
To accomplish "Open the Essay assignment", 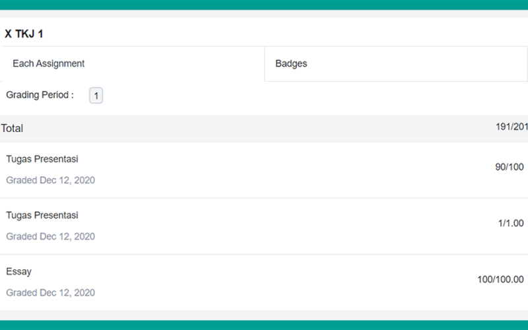I will coord(19,271).
